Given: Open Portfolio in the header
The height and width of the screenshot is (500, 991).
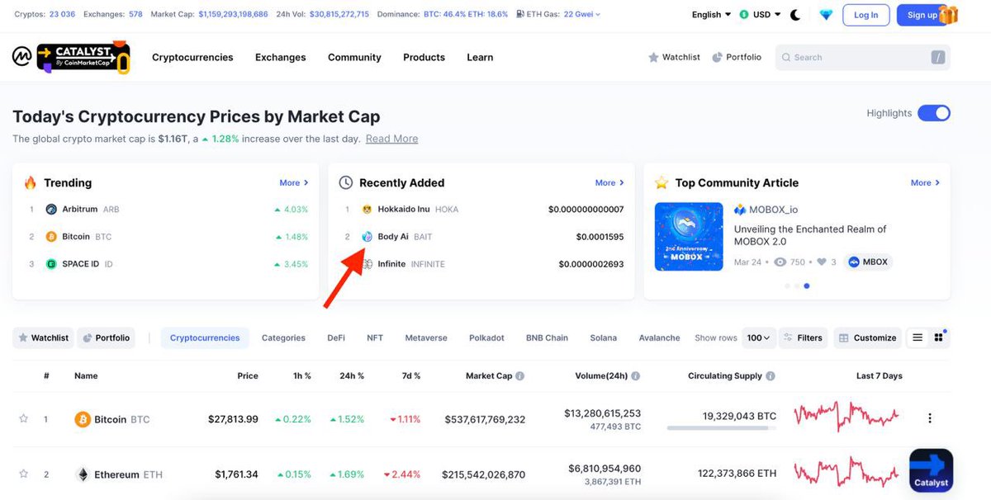Looking at the screenshot, I should tap(737, 57).
